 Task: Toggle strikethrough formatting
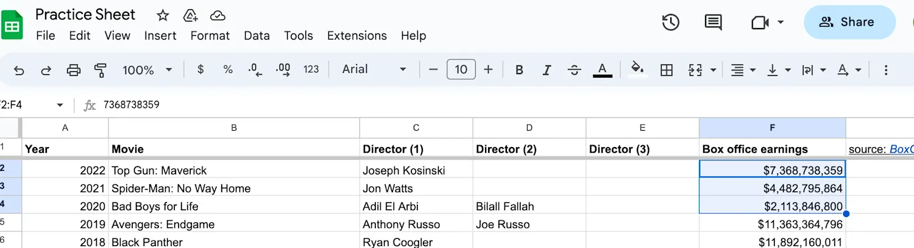[574, 70]
